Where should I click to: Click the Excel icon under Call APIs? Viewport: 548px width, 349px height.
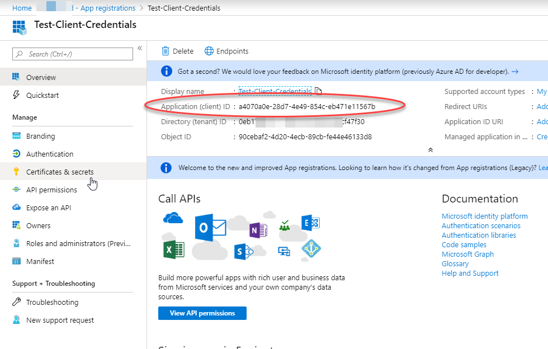(x=174, y=249)
